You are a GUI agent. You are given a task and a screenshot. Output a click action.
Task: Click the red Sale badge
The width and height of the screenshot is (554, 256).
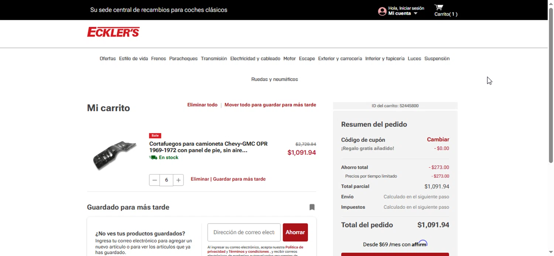(155, 136)
